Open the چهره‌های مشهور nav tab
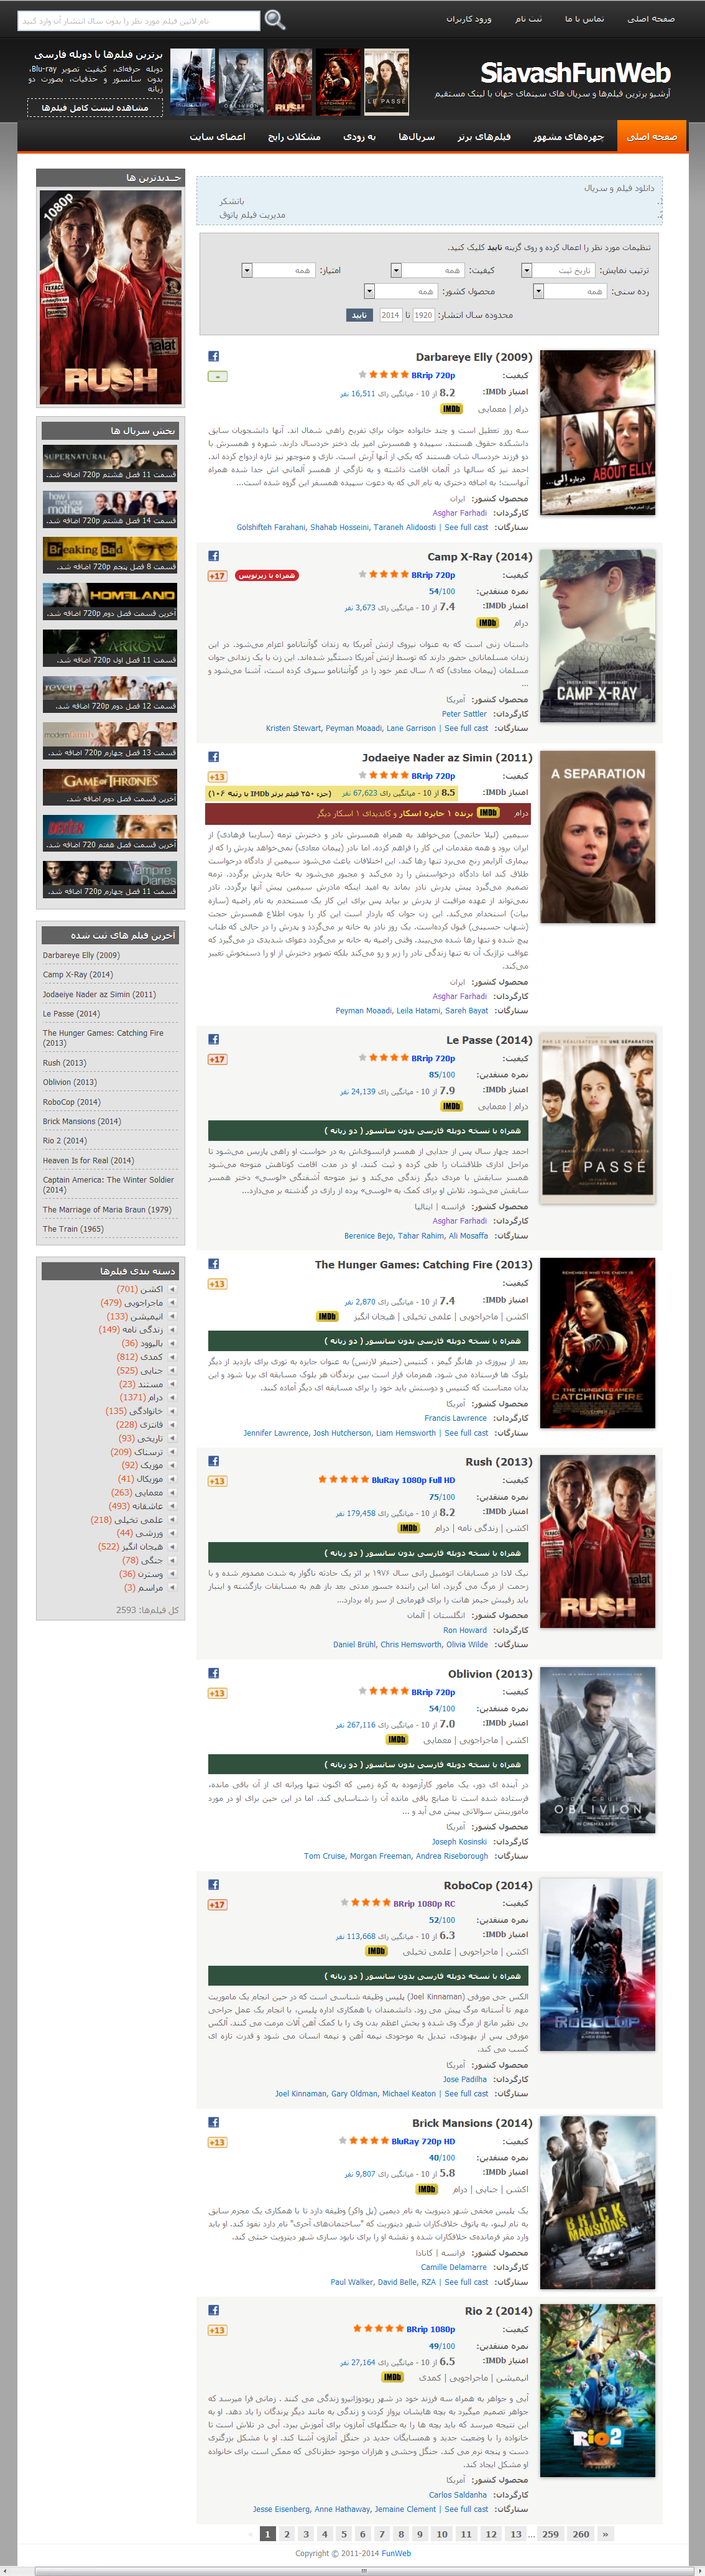This screenshot has width=705, height=2576. tap(568, 136)
